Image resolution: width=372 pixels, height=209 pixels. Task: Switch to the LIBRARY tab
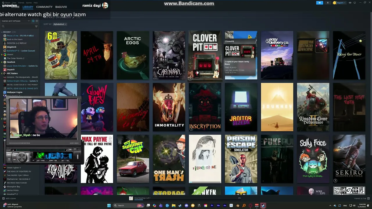(x=28, y=7)
